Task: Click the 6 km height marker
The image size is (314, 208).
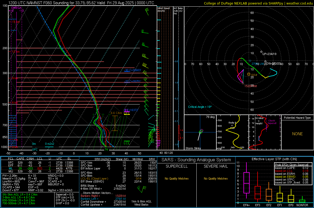Action: pos(15,103)
